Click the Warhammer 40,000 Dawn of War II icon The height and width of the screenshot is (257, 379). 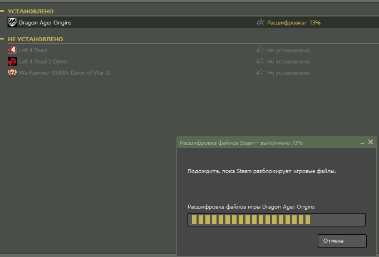point(12,72)
